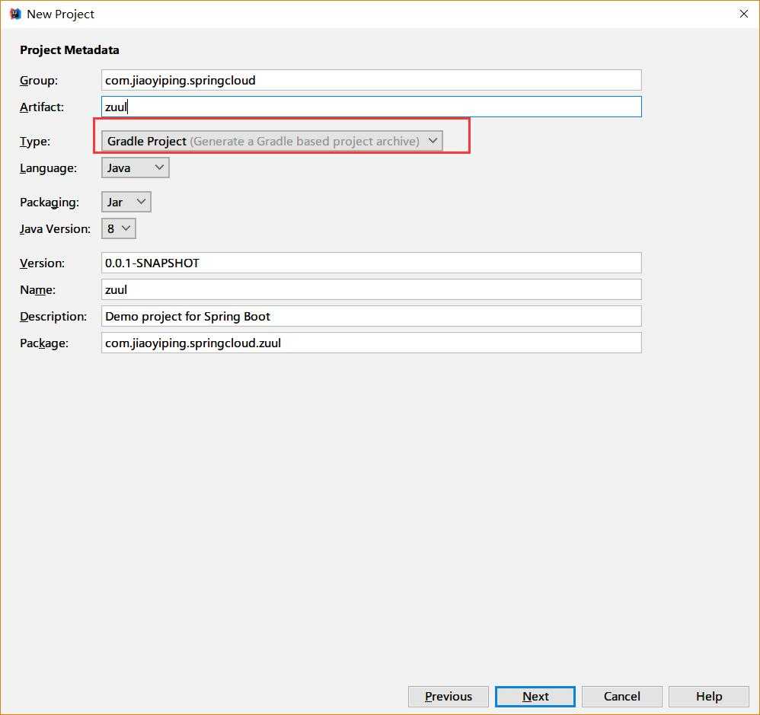Open the Language dropdown set to Java
The height and width of the screenshot is (715, 760).
(x=136, y=168)
